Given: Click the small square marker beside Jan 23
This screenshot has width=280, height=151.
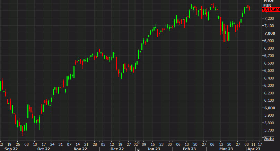Looking at the screenshot, I should [x=138, y=150].
